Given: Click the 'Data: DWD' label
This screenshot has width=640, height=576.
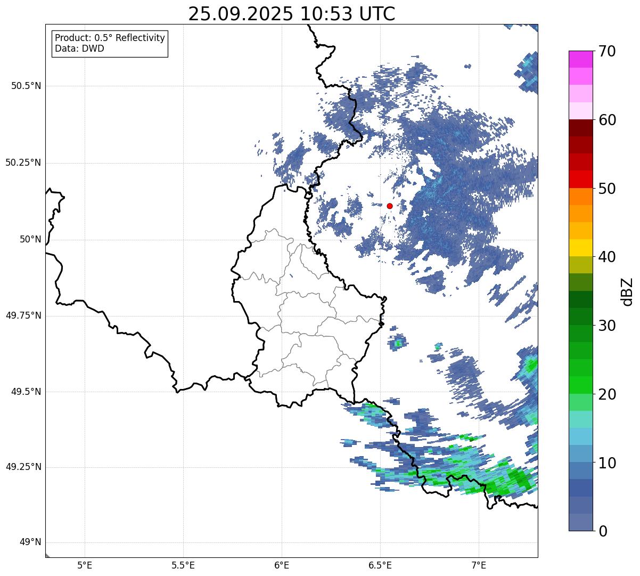Looking at the screenshot, I should tap(80, 48).
